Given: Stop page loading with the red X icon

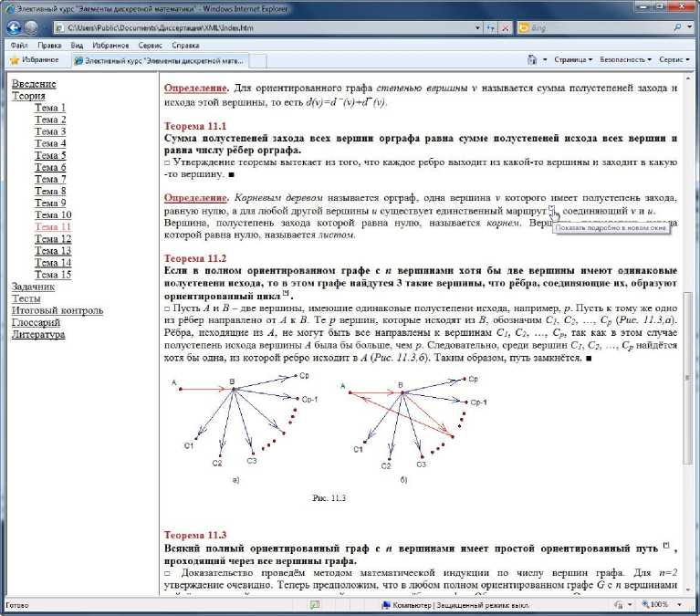Looking at the screenshot, I should click(x=505, y=28).
